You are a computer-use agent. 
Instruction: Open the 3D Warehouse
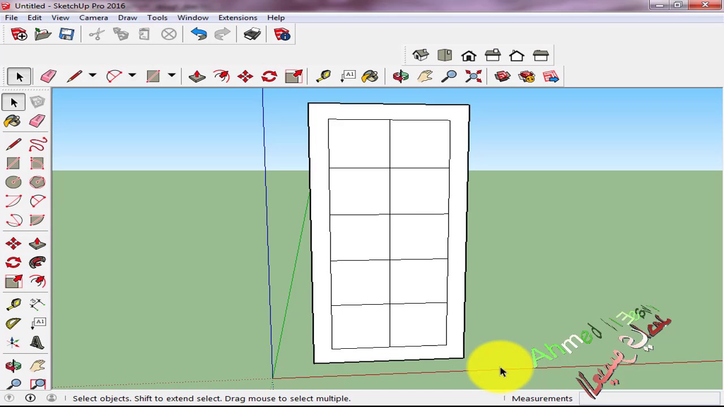(x=502, y=76)
